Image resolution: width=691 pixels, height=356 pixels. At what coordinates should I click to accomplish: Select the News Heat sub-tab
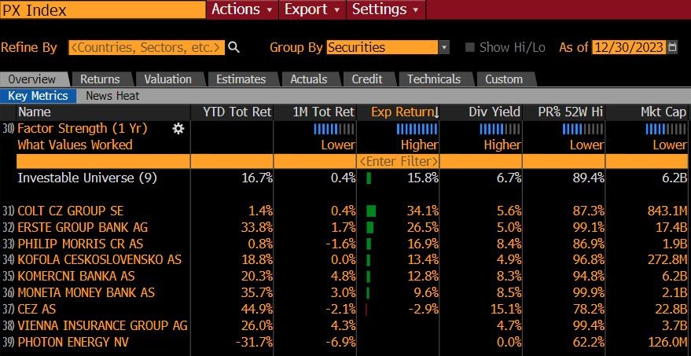112,96
